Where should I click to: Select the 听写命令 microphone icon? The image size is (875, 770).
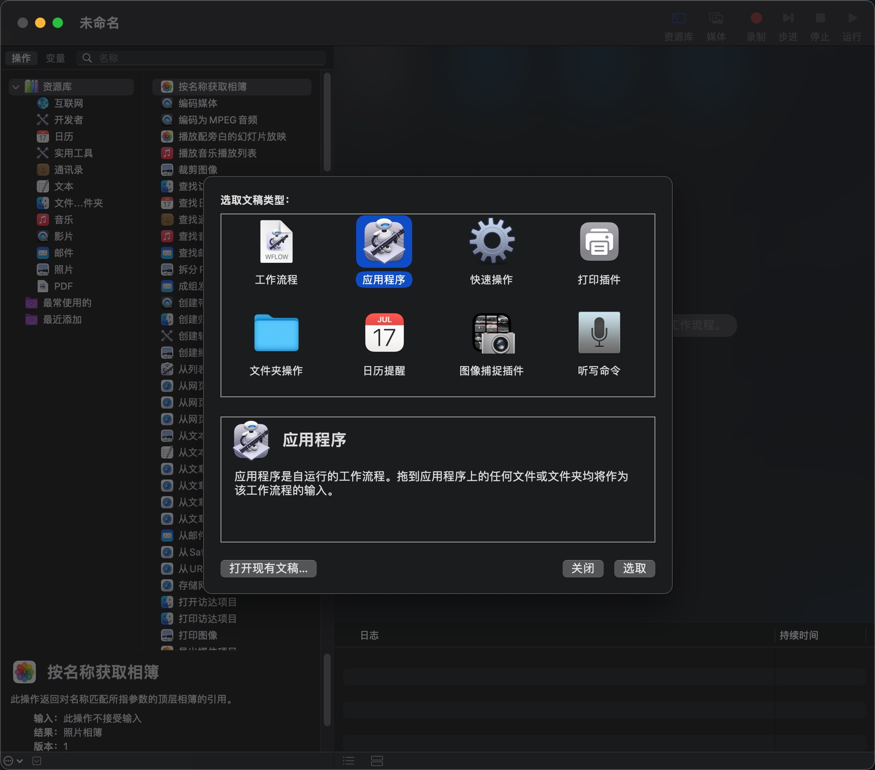pos(599,333)
